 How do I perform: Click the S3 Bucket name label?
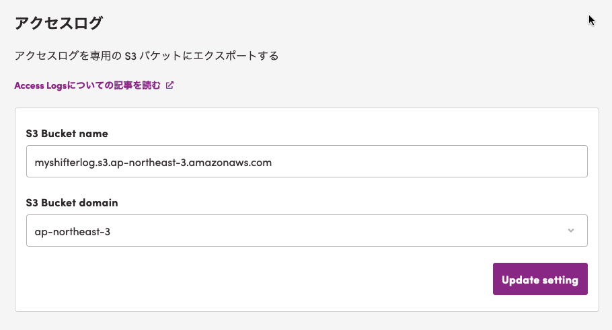point(67,133)
